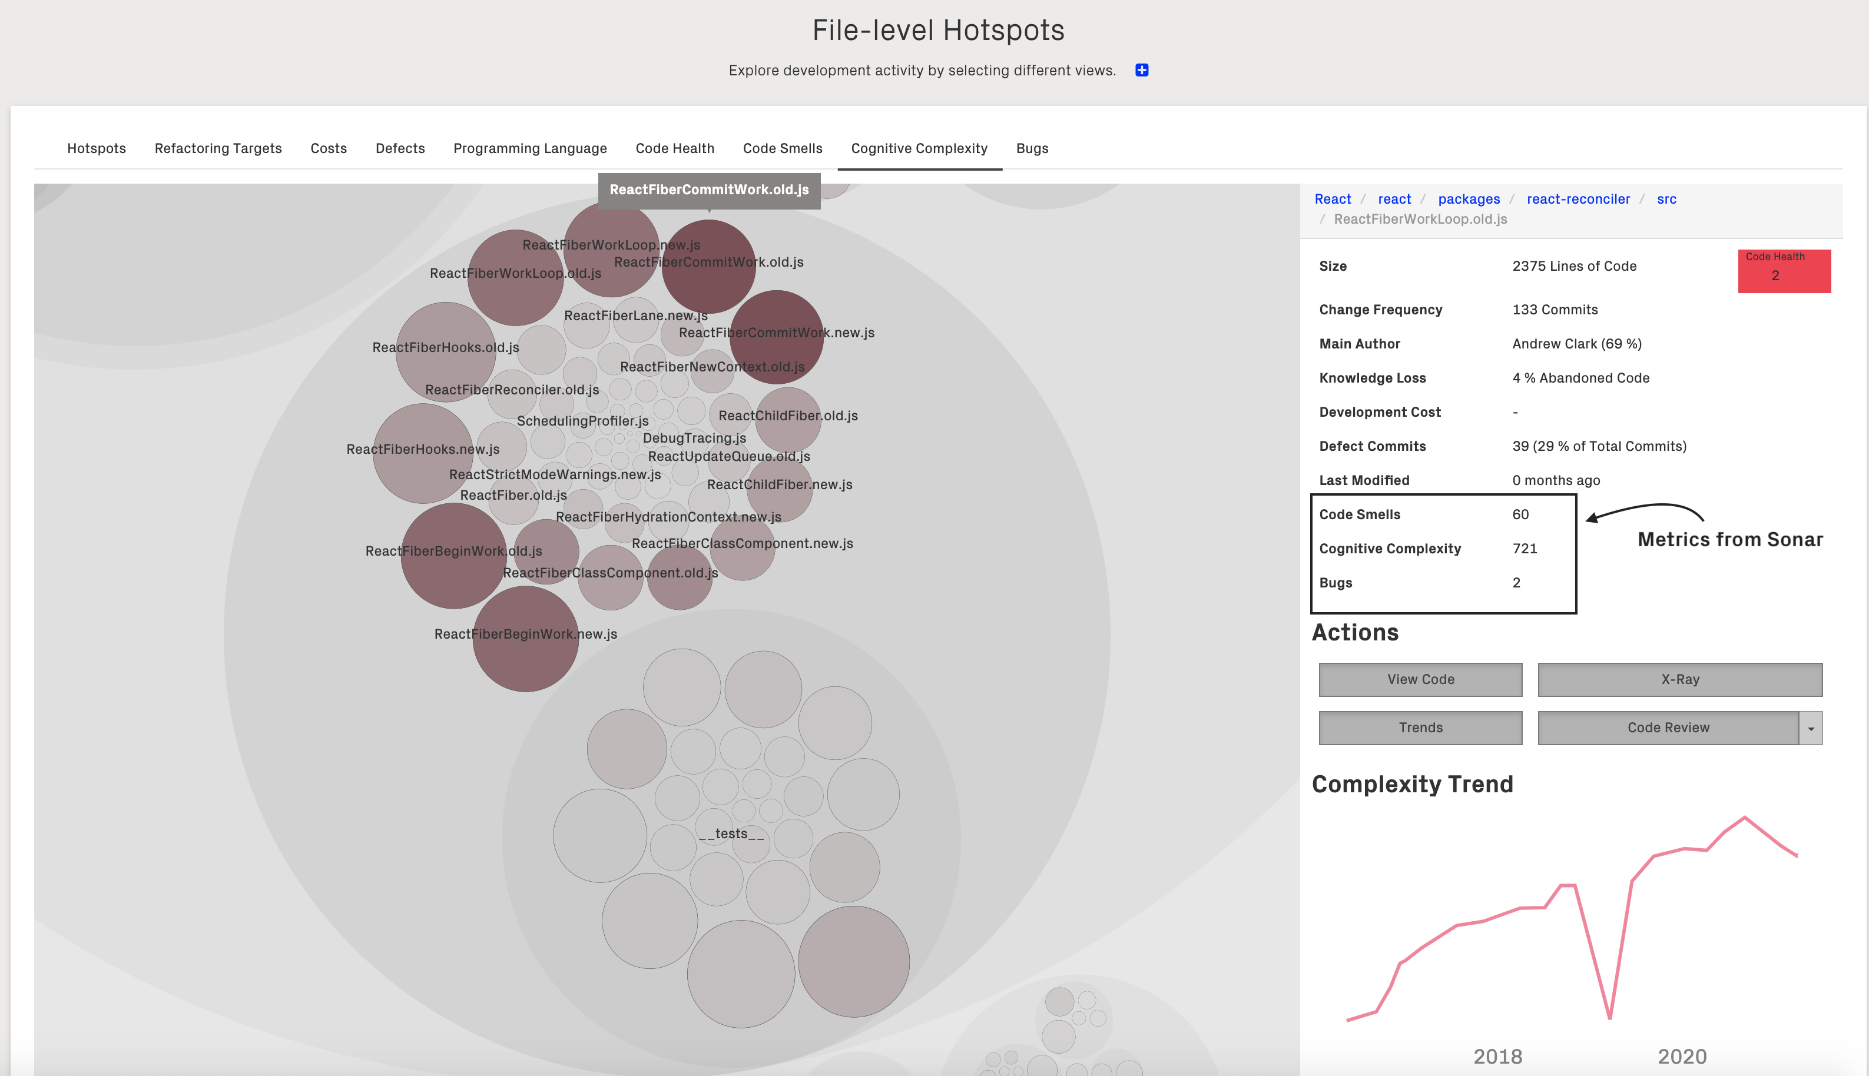
Task: Open the Hotspots tab
Action: click(96, 148)
